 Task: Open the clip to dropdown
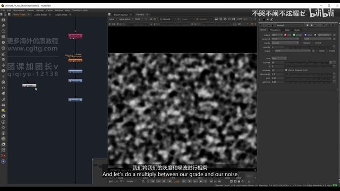pos(285,43)
